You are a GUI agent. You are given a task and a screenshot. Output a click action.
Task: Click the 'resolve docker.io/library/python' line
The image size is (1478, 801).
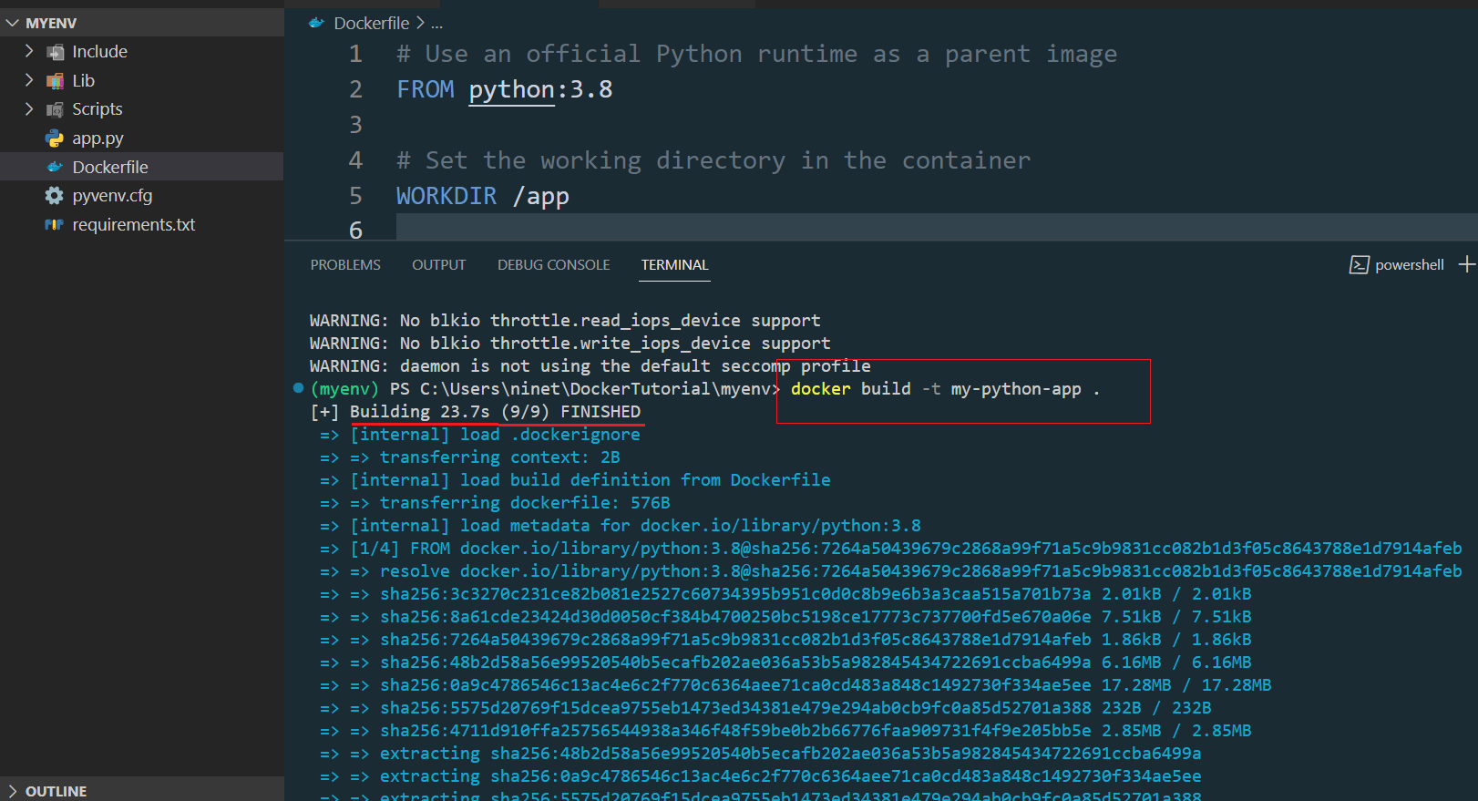pos(891,571)
